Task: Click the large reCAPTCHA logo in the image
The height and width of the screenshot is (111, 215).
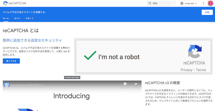Action: [194, 51]
